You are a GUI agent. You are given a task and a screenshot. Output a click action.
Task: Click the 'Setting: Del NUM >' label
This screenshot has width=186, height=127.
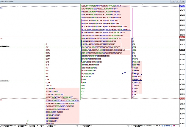tap(153, 126)
